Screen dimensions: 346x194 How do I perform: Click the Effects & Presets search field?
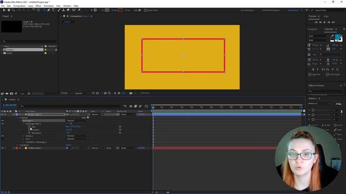325,91
